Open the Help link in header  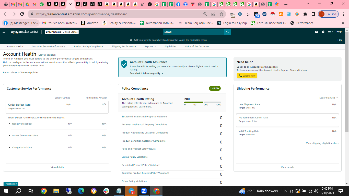339,32
